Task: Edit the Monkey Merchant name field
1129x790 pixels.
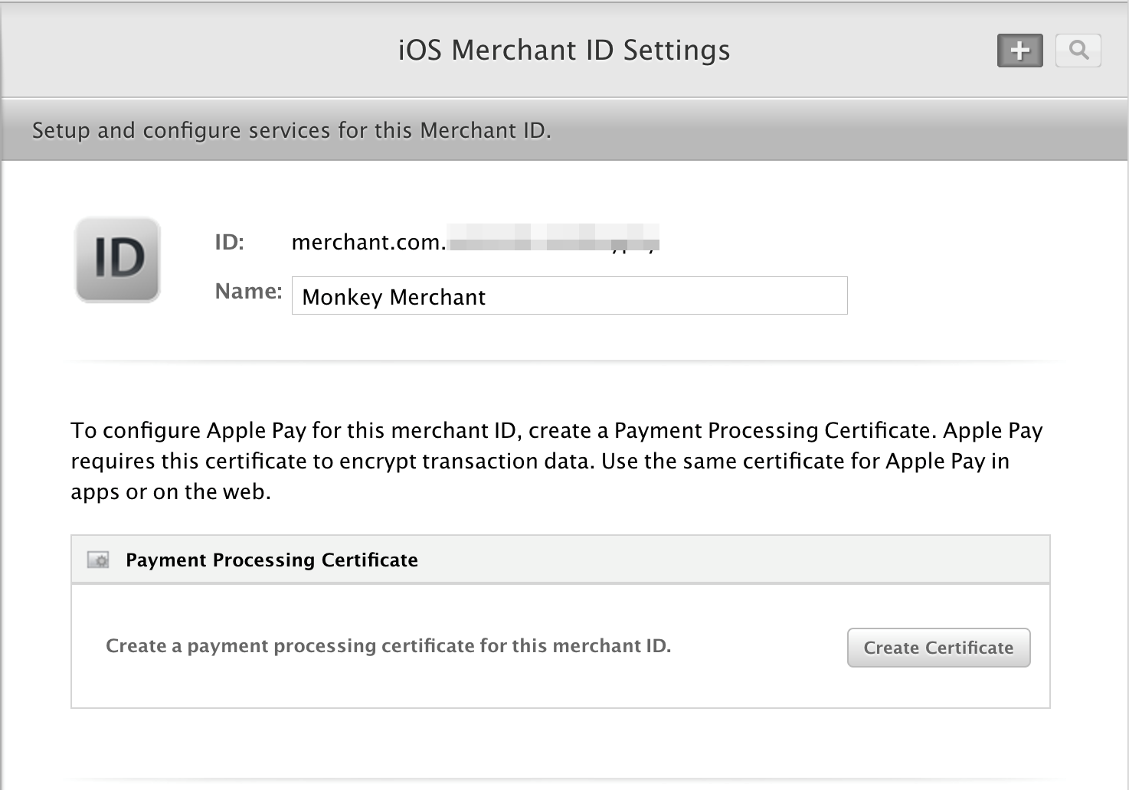Action: 569,295
